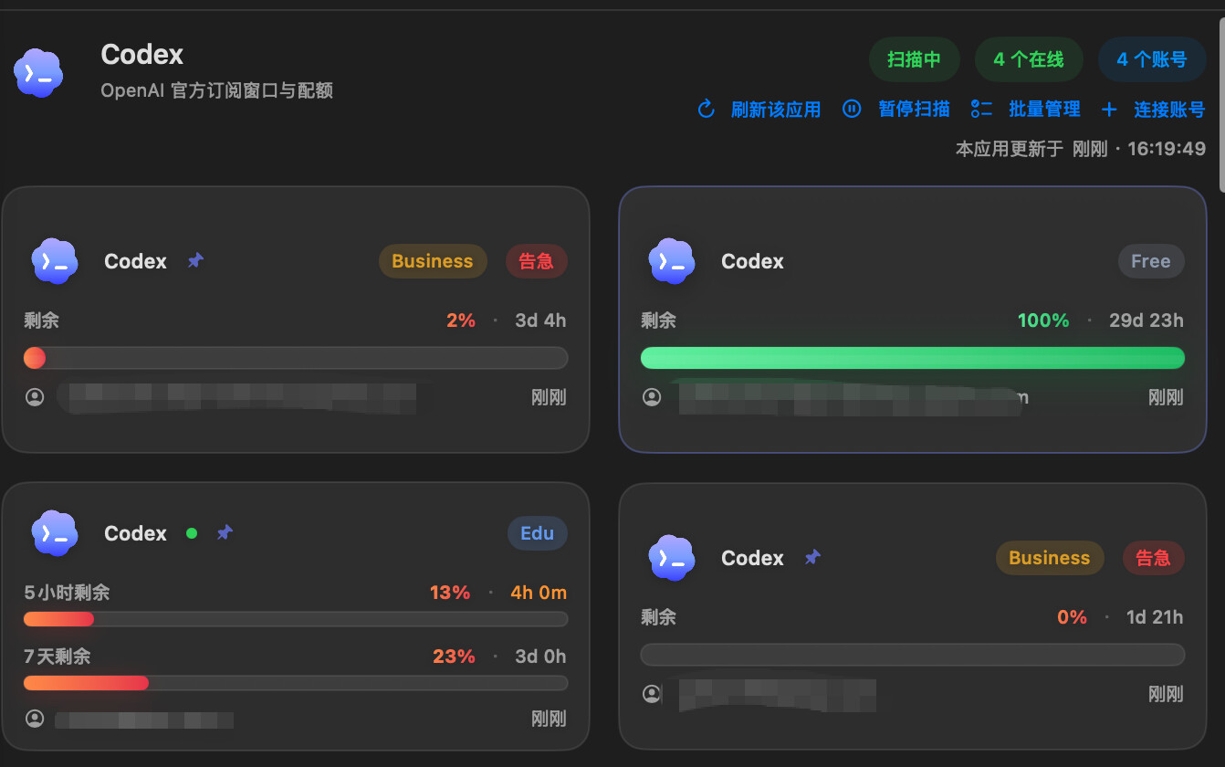Screen dimensions: 1225x767
Task: Click the refresh icon beside 刷新该应用
Action: (x=706, y=110)
